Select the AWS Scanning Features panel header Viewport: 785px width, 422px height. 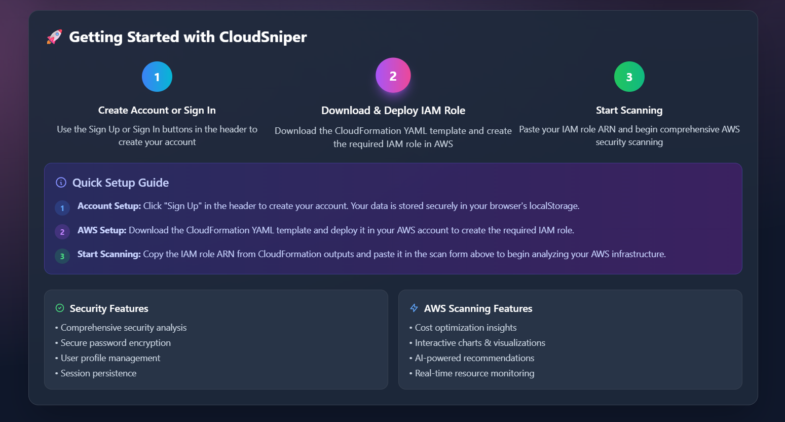tap(478, 308)
